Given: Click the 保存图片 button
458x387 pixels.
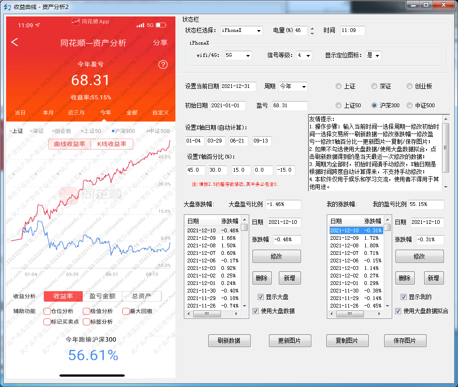Looking at the screenshot, I should point(405,341).
